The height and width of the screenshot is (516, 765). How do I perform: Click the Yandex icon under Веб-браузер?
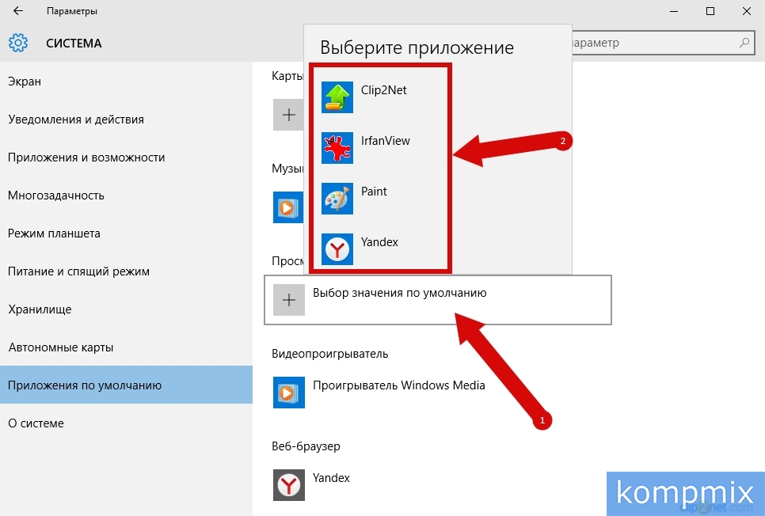(x=289, y=485)
